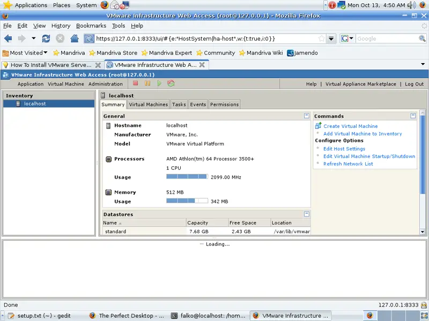Open the back/forward history dropdown arrow
This screenshot has width=429, height=321.
(34, 38)
